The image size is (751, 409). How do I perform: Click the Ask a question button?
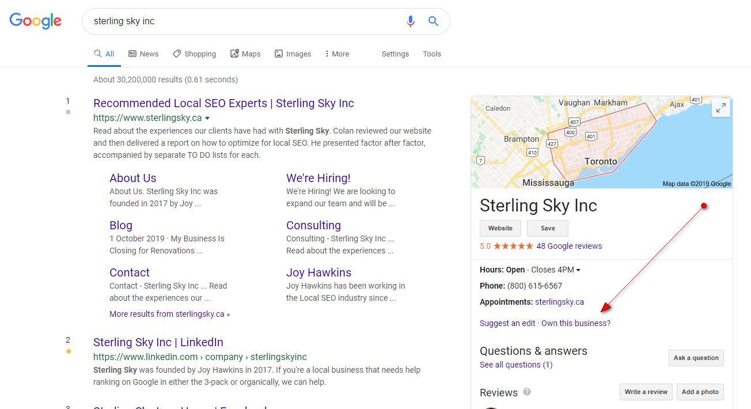pyautogui.click(x=696, y=358)
